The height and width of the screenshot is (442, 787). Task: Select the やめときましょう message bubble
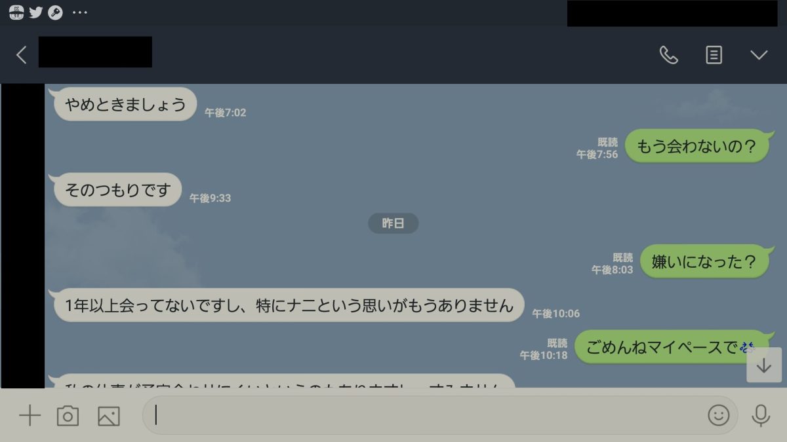pyautogui.click(x=125, y=104)
